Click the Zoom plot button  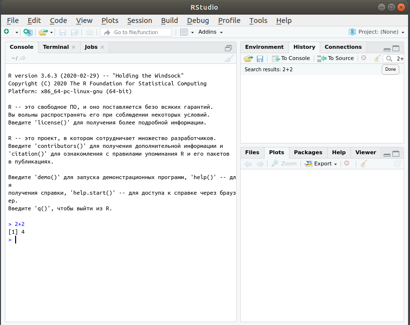(x=284, y=163)
